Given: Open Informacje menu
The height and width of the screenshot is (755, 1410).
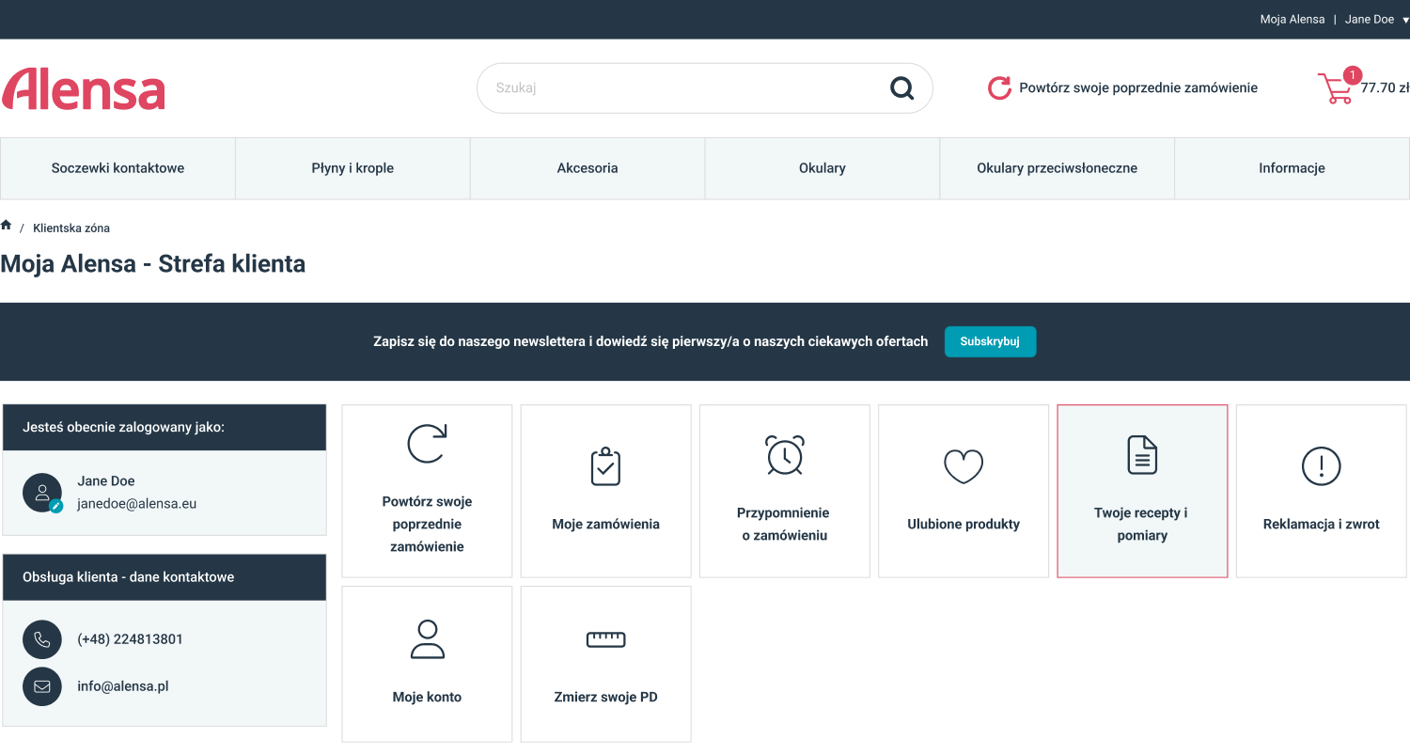Looking at the screenshot, I should tap(1292, 168).
